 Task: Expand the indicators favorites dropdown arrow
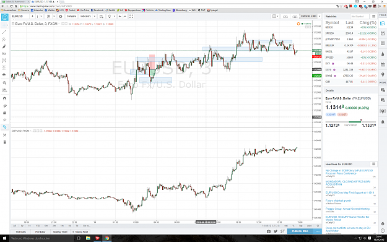(95, 16)
